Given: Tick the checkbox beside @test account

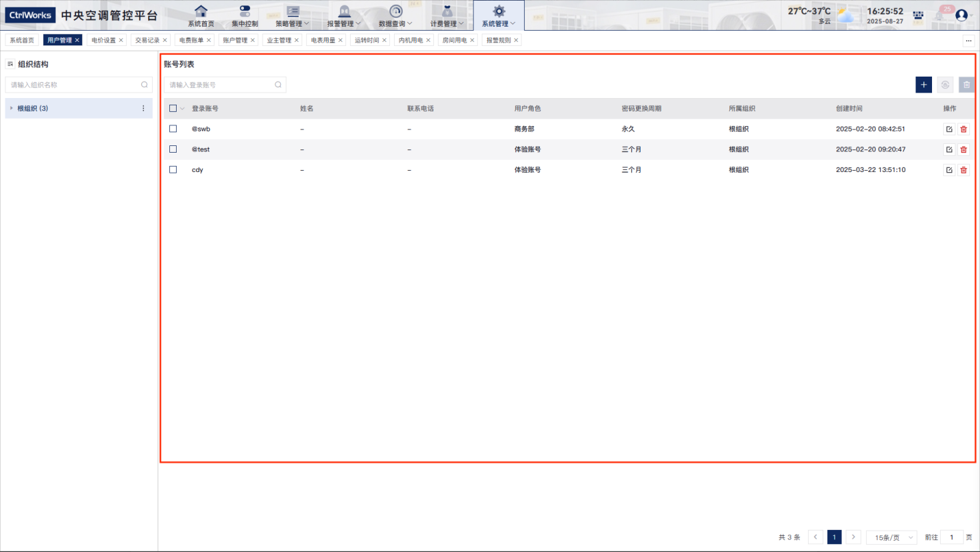Looking at the screenshot, I should click(x=173, y=149).
